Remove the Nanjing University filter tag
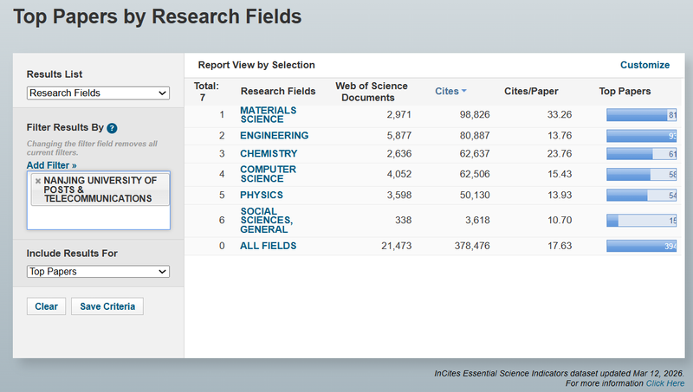Viewport: 693px width, 392px height. click(37, 181)
